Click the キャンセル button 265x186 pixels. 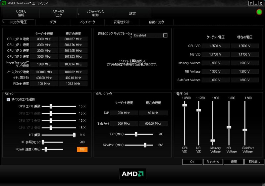click(x=213, y=162)
